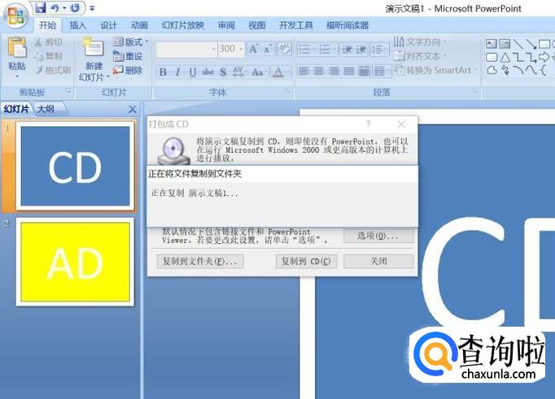Viewport: 555px width, 399px height.
Task: Click Copy to Folder (复制到文件夹) button
Action: (x=200, y=262)
